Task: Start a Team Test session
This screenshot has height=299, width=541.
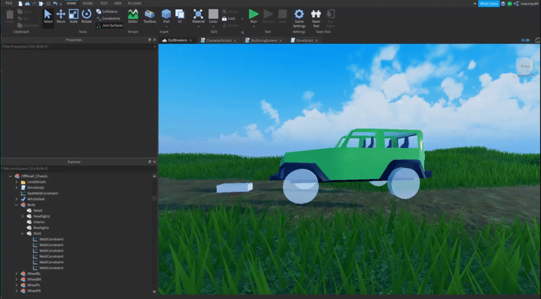Action: pyautogui.click(x=316, y=17)
